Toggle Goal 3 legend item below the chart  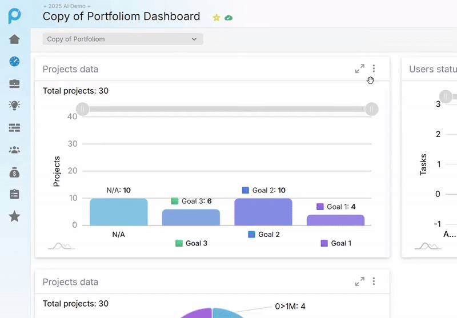(x=191, y=243)
